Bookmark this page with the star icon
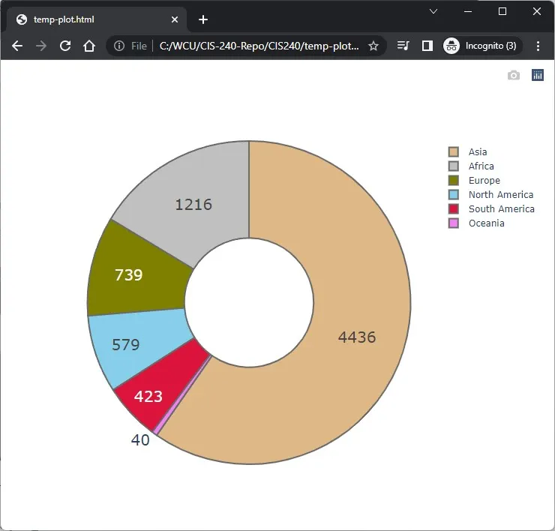This screenshot has width=555, height=531. [x=373, y=46]
